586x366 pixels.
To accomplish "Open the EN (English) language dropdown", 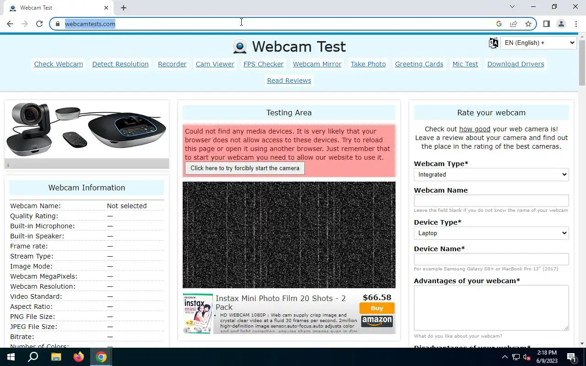I will pos(538,43).
